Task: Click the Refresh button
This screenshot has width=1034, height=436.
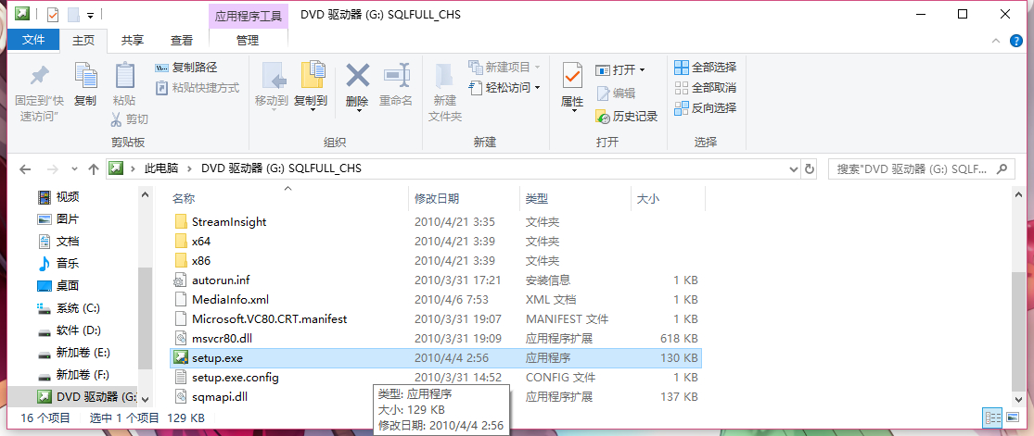Action: click(810, 168)
